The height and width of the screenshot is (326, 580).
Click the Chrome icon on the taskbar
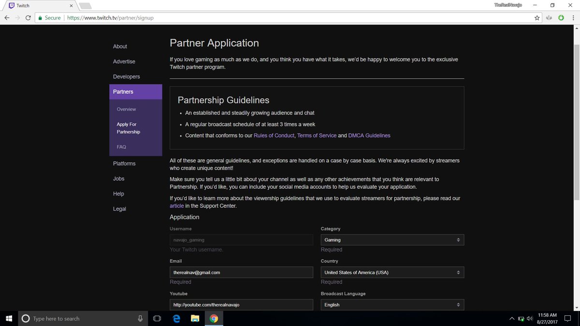tap(214, 318)
